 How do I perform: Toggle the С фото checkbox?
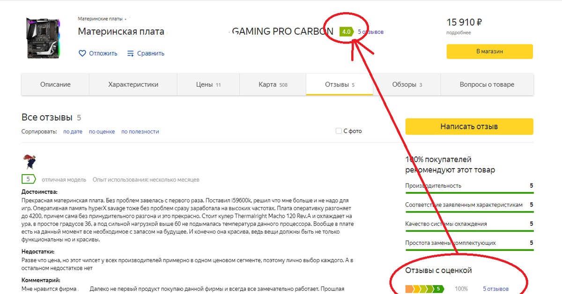click(339, 131)
